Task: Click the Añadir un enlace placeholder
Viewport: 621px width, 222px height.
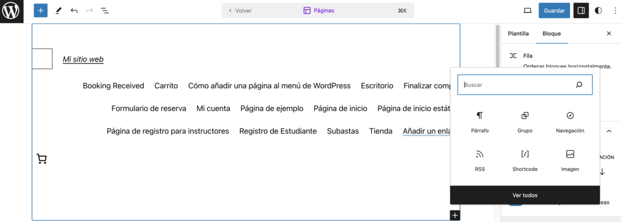Action: pos(426,131)
